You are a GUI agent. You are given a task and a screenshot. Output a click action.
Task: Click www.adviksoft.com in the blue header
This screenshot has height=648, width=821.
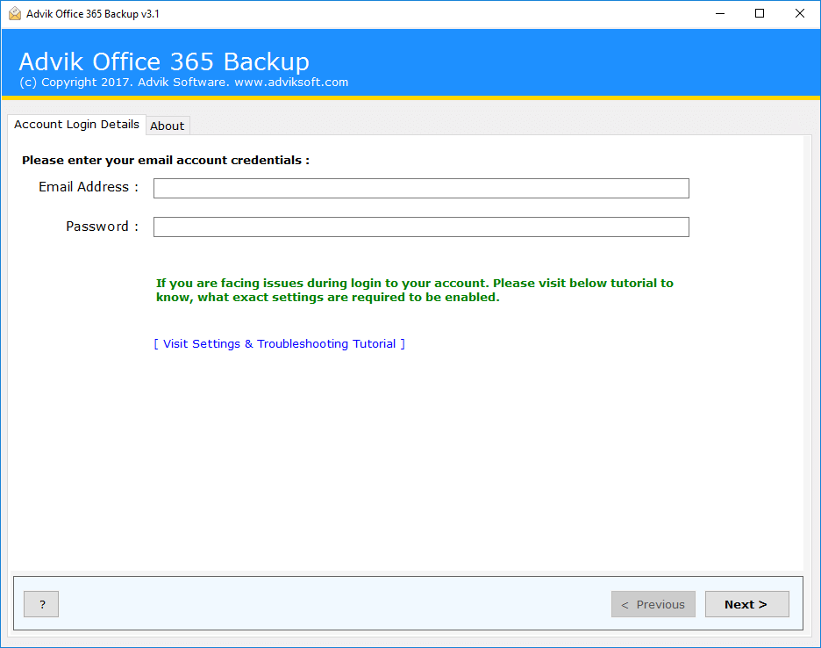(x=291, y=83)
